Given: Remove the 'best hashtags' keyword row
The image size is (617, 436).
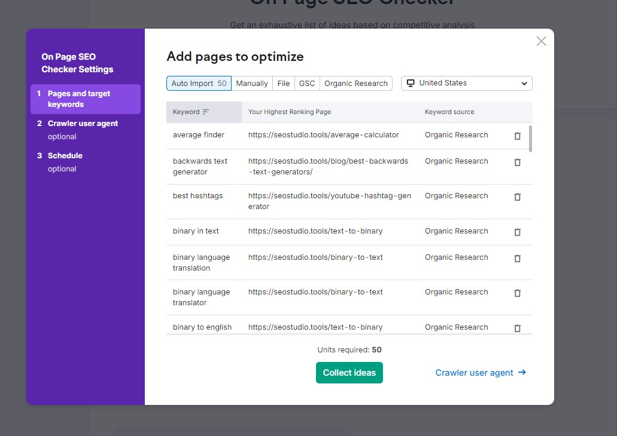Looking at the screenshot, I should [518, 196].
